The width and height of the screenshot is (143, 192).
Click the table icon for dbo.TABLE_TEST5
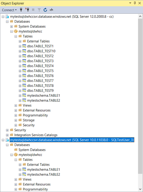24,71
